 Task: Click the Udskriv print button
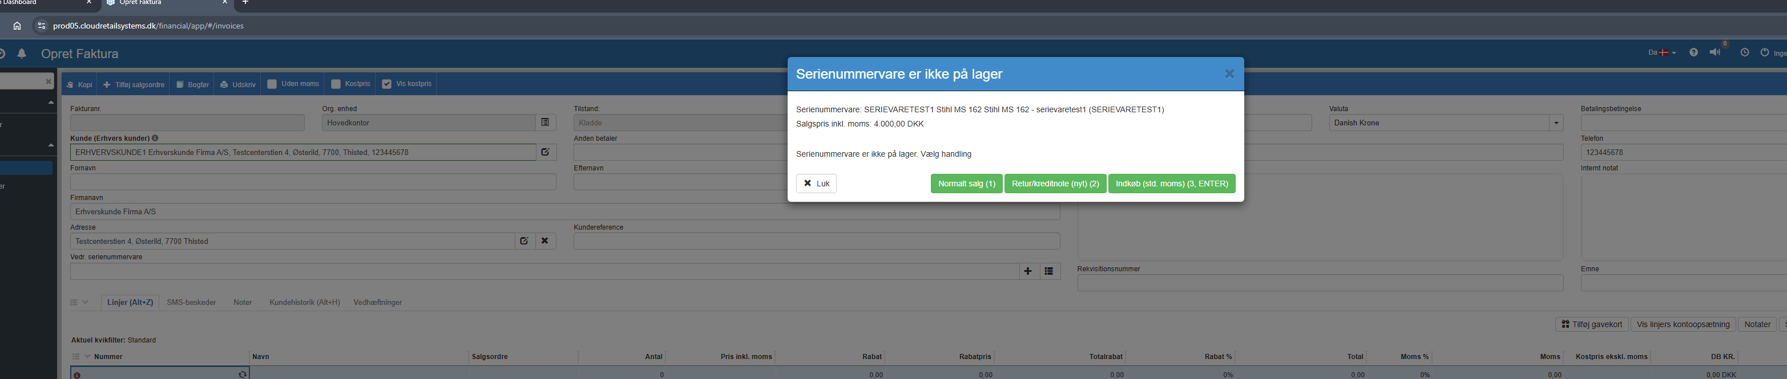238,84
